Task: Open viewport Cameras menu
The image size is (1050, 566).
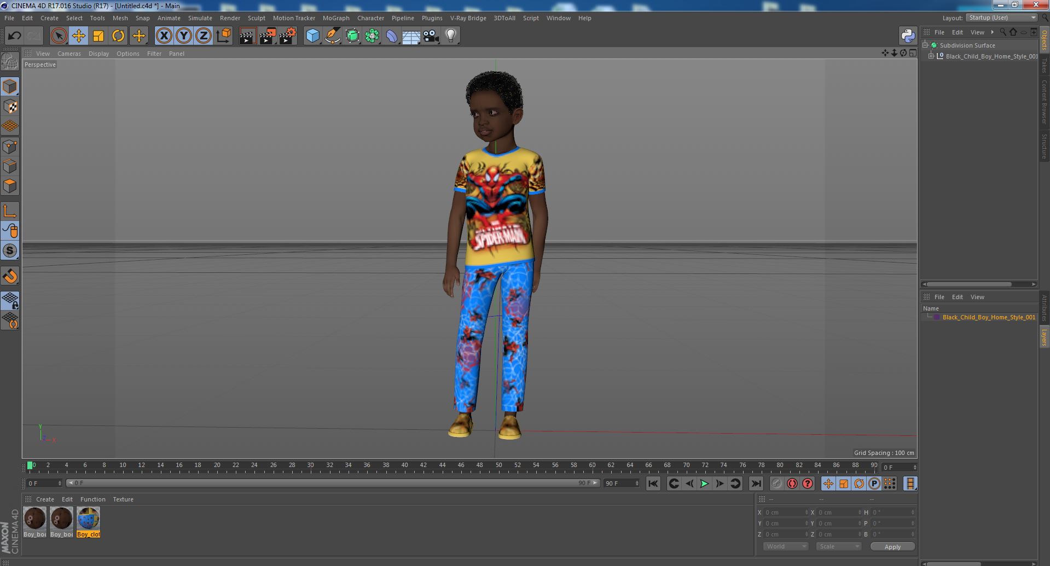Action: (69, 54)
